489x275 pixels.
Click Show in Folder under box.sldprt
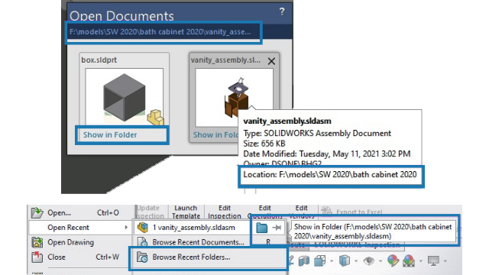pyautogui.click(x=110, y=134)
